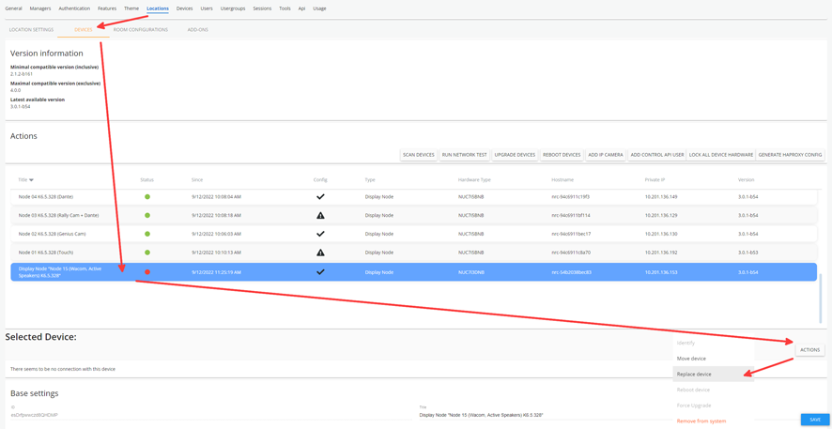Open the Usage top menu

tap(319, 8)
